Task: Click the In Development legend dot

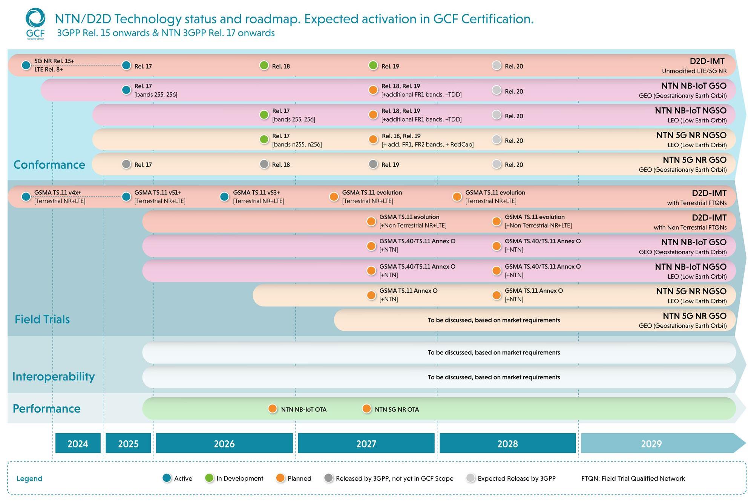Action: click(209, 478)
